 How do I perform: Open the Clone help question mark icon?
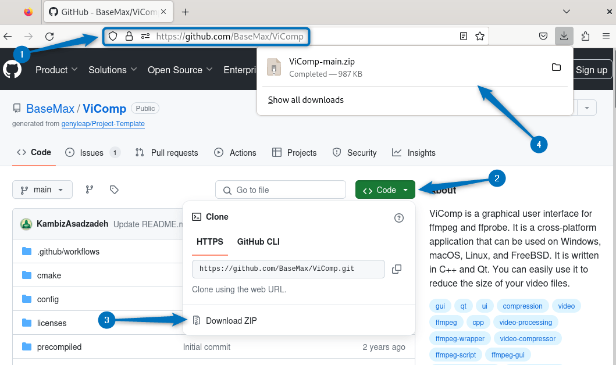398,218
